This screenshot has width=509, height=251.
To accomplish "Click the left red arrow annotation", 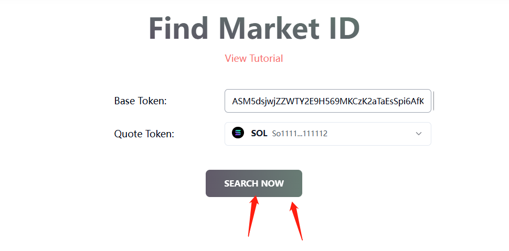I will point(253,216).
